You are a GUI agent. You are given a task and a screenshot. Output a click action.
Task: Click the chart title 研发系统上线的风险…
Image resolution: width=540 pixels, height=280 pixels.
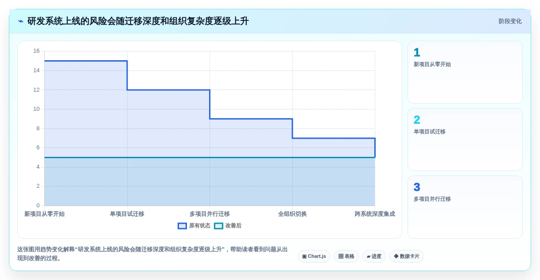click(x=138, y=21)
